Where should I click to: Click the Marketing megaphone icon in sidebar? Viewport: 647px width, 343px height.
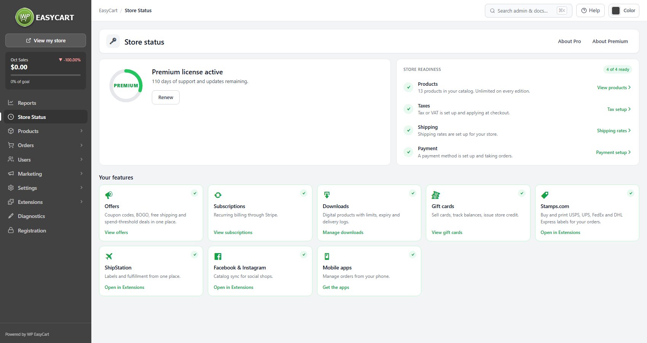click(11, 174)
